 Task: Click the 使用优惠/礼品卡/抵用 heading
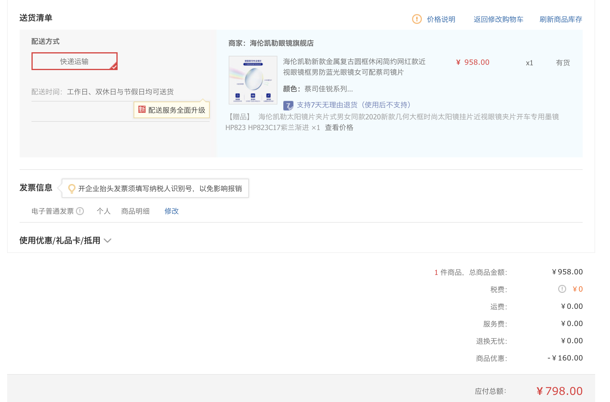(60, 240)
